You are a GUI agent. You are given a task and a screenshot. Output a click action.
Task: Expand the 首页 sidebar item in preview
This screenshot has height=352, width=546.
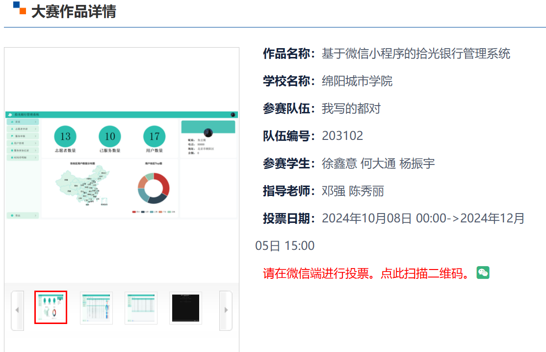tap(23, 121)
